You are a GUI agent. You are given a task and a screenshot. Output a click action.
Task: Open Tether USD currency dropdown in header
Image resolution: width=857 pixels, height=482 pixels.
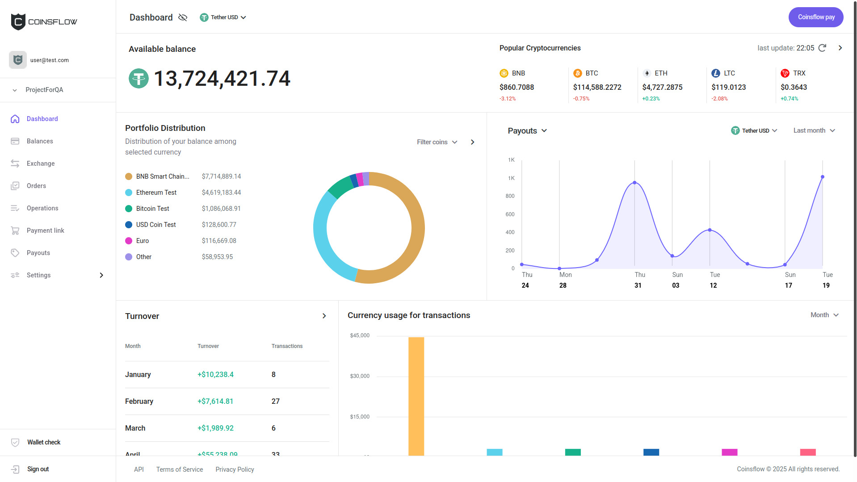(x=223, y=17)
